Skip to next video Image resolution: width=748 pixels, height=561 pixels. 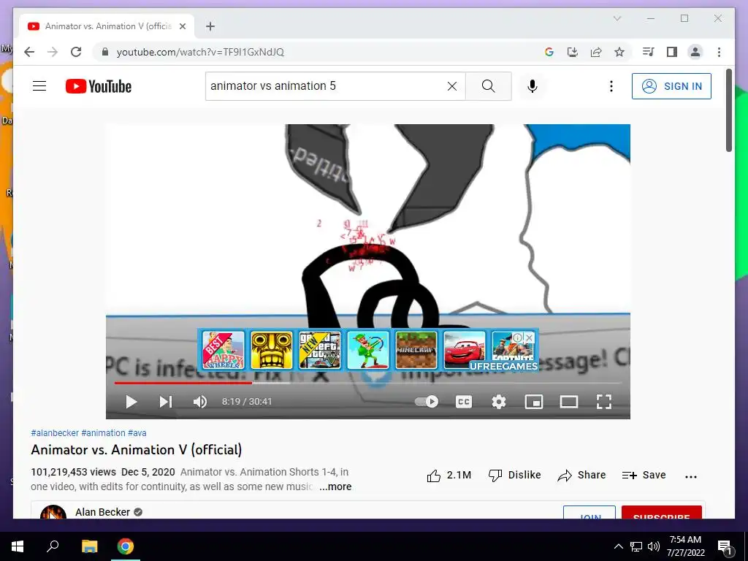(x=165, y=402)
